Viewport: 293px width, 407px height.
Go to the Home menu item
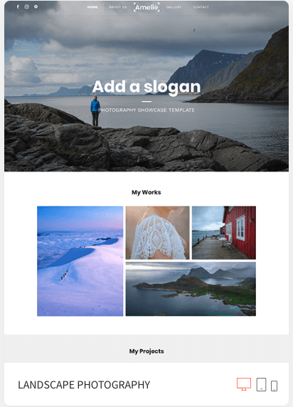pyautogui.click(x=92, y=7)
